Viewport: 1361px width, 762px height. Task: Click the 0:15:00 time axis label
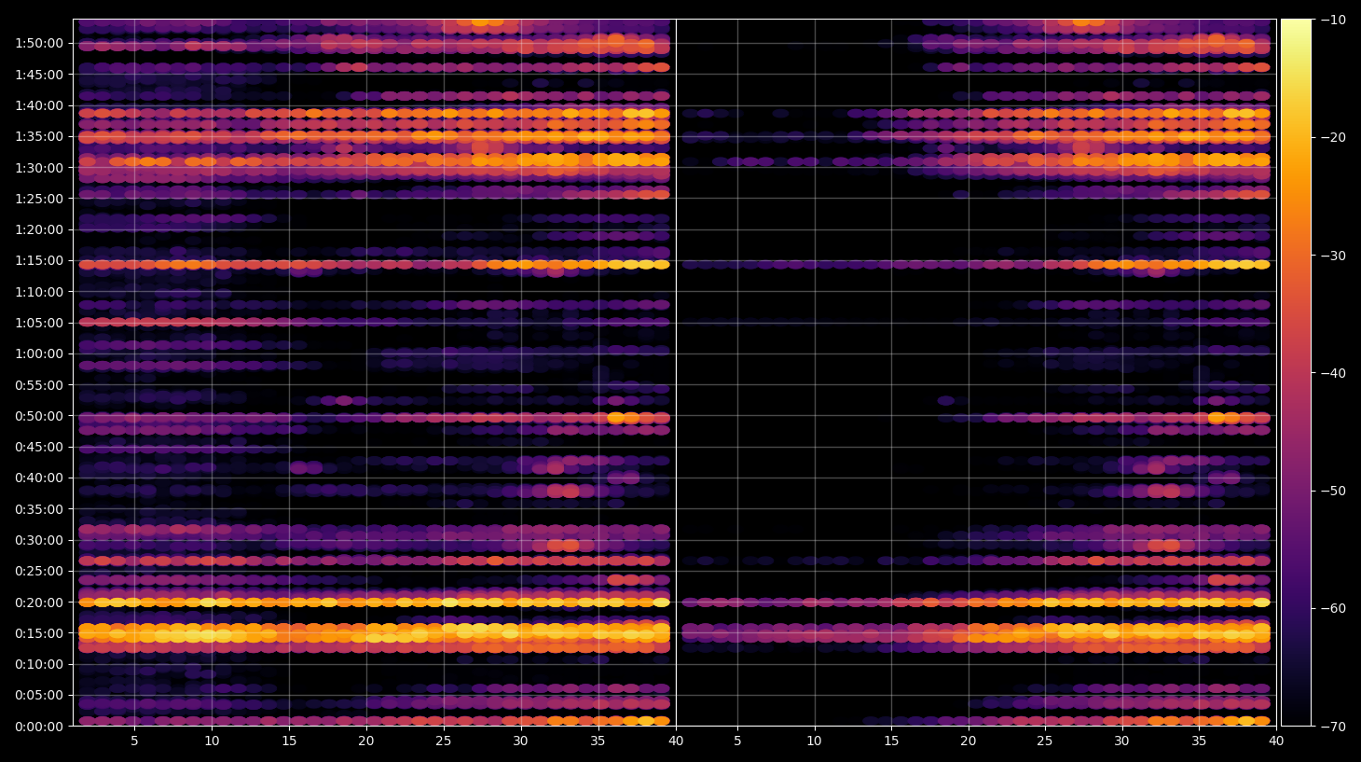pyautogui.click(x=39, y=633)
